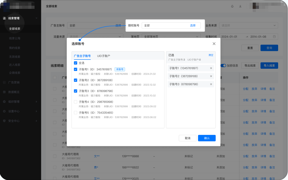The height and width of the screenshot is (180, 288).
Task: 勾选弹窗中的全选复选框
Action: pos(76,63)
